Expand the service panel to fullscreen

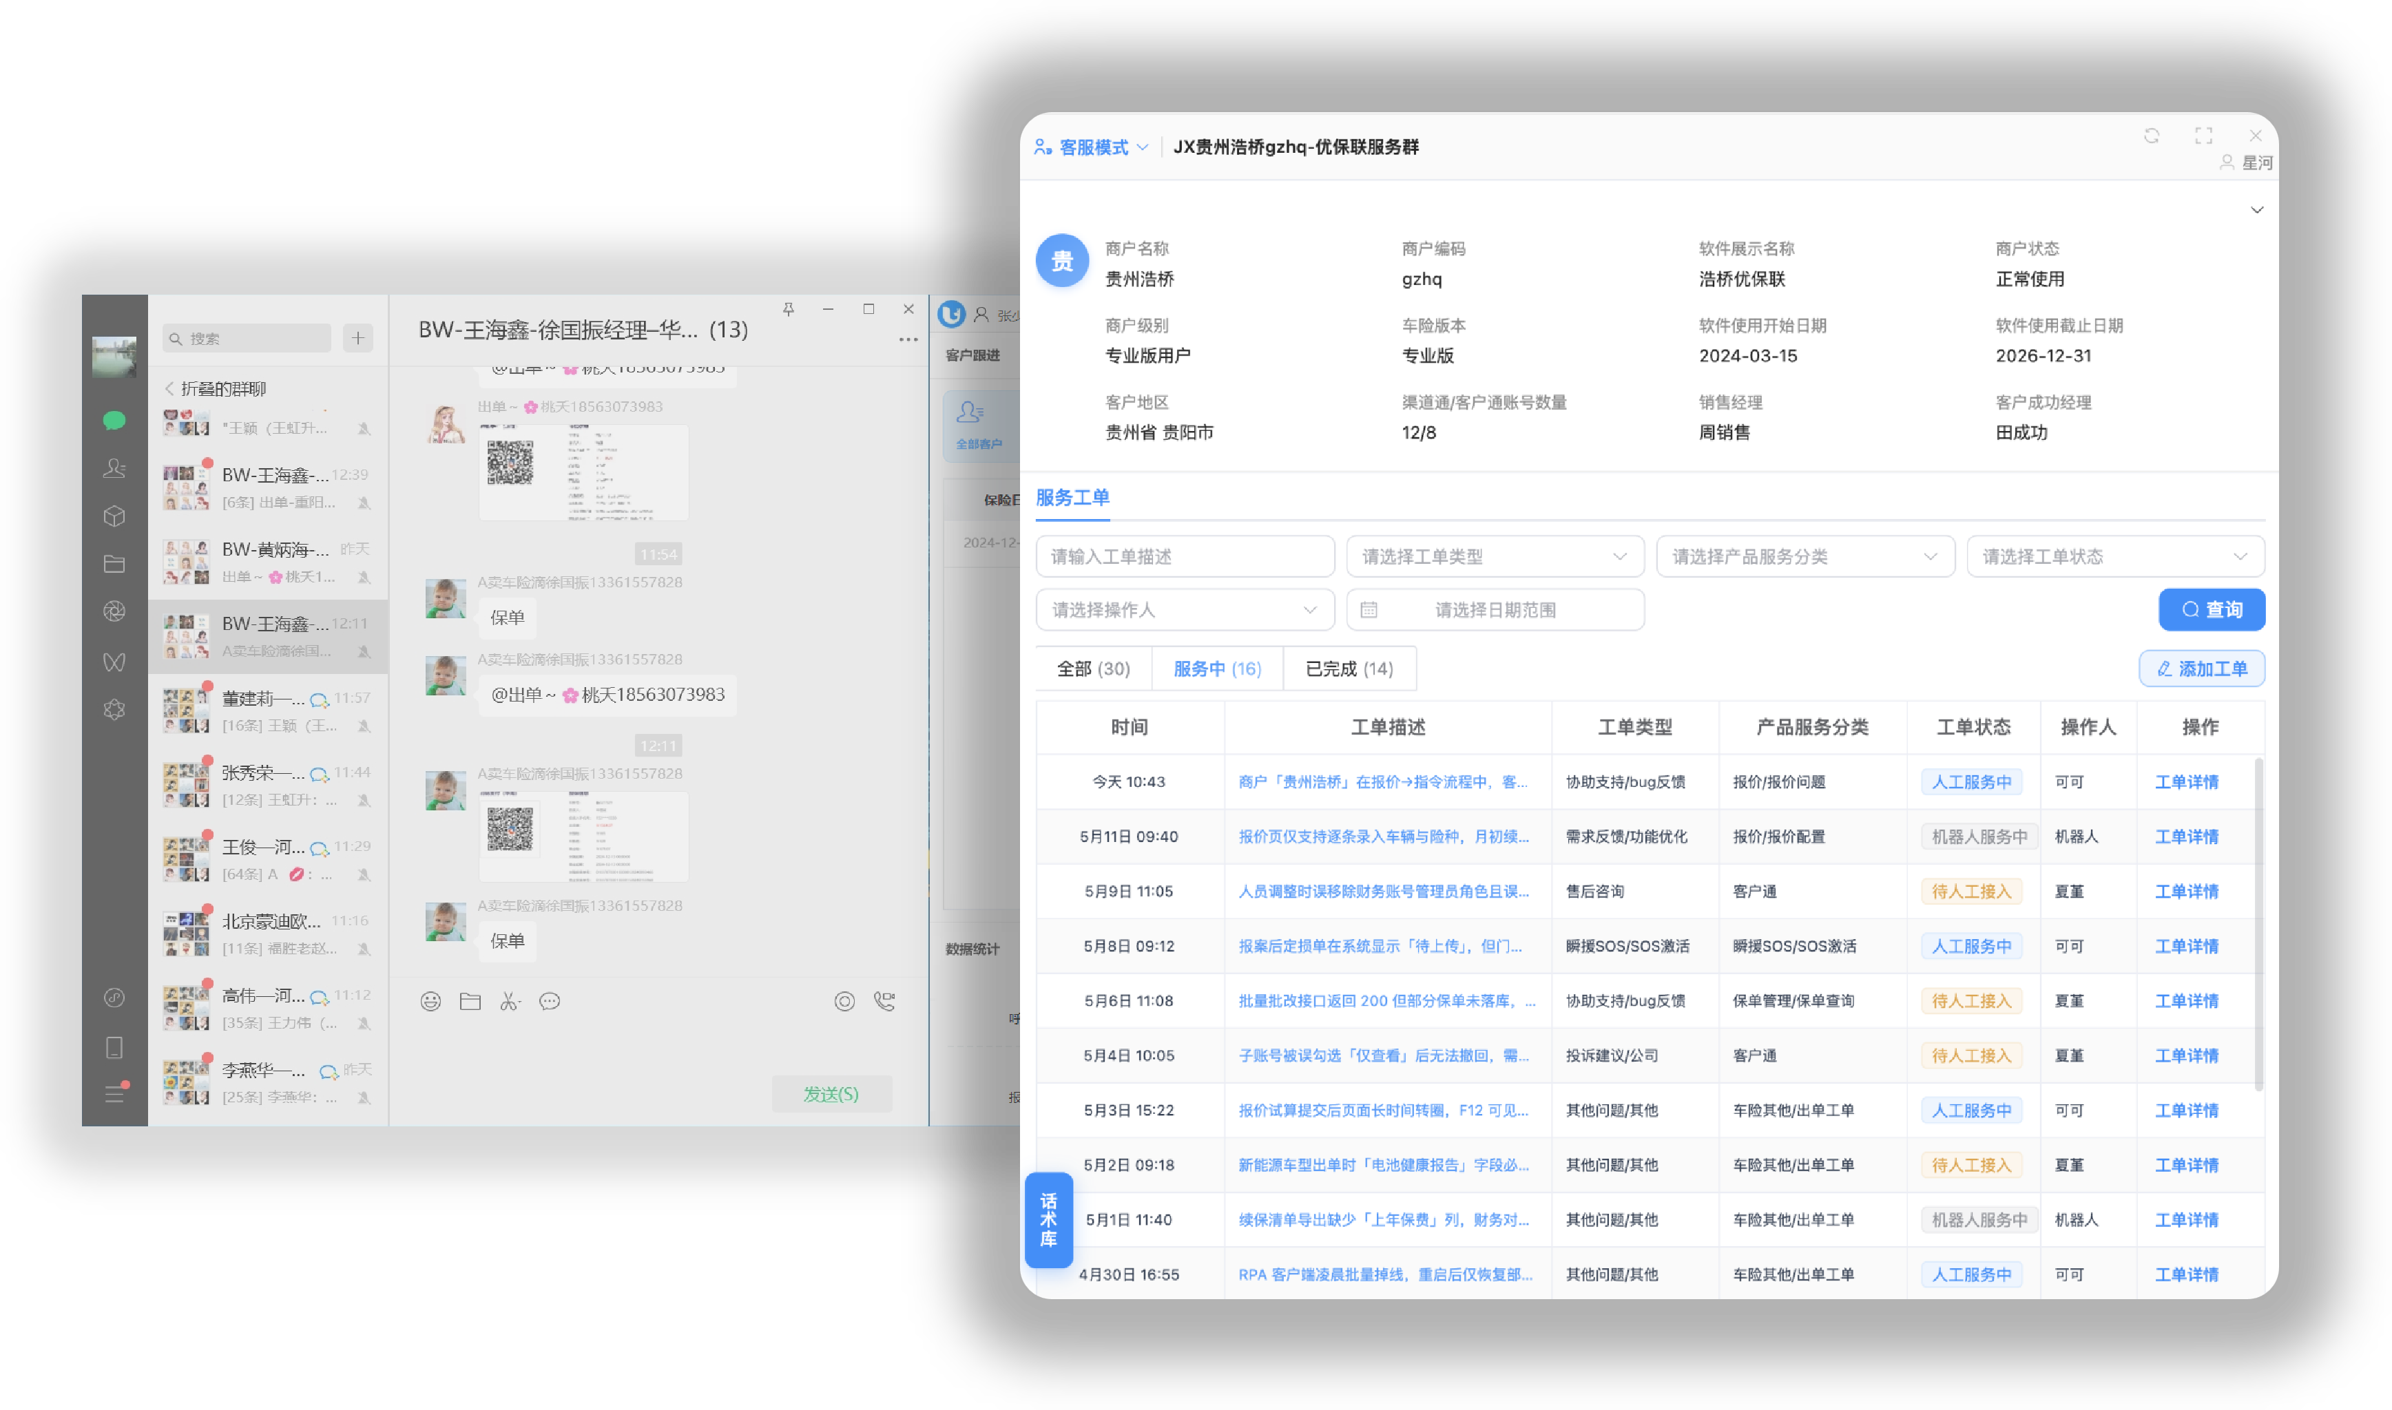point(2204,136)
